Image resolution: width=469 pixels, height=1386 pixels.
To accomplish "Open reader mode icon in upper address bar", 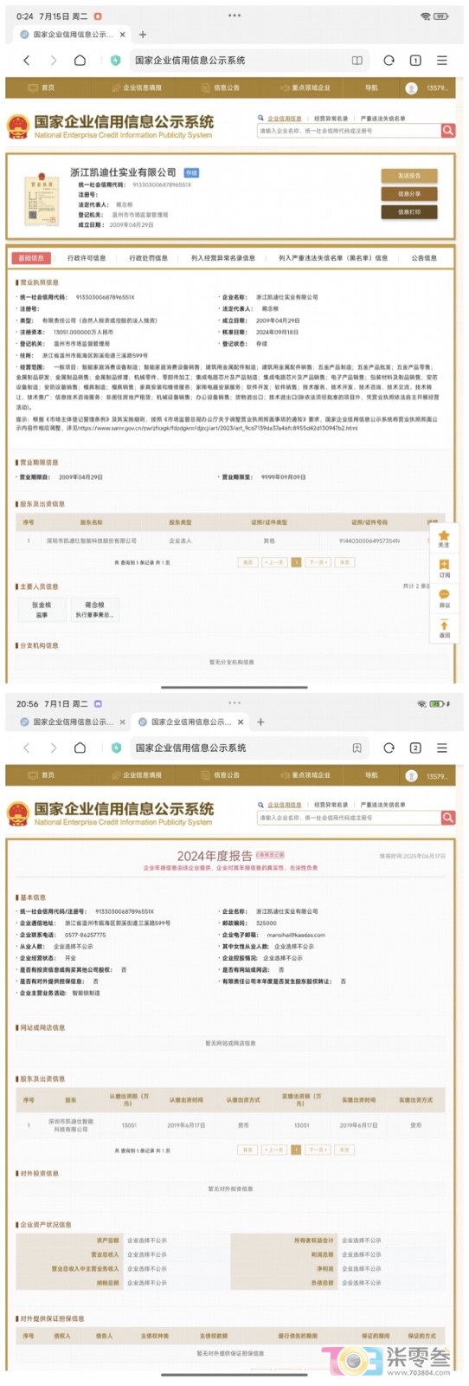I will pyautogui.click(x=357, y=61).
